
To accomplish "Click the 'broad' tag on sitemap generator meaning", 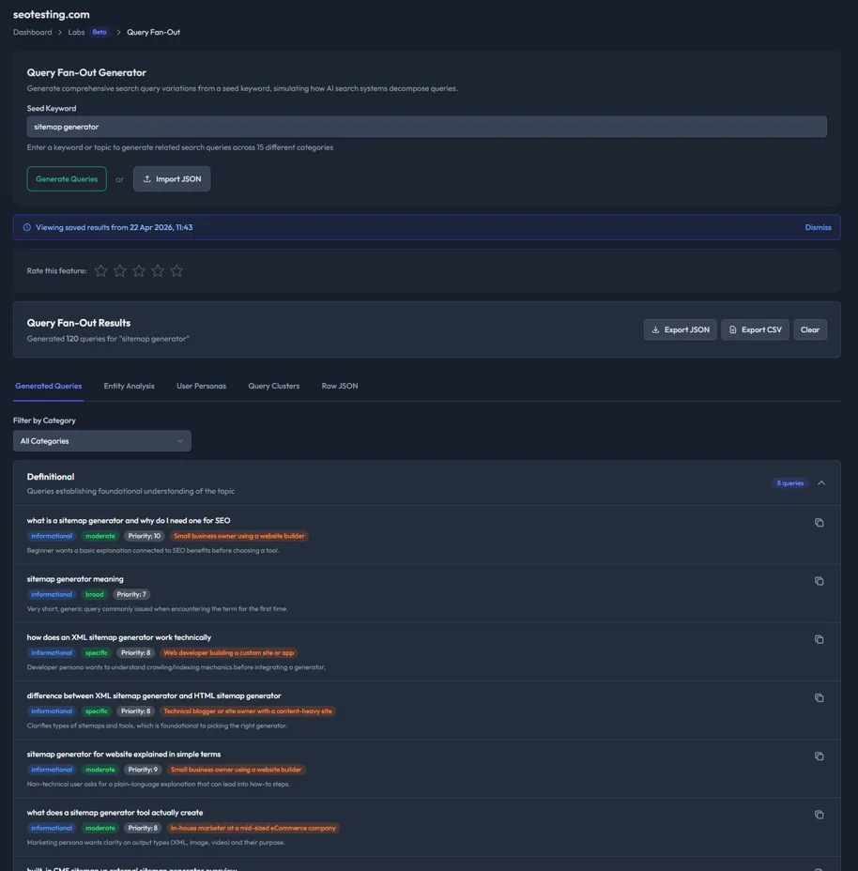I will click(95, 594).
